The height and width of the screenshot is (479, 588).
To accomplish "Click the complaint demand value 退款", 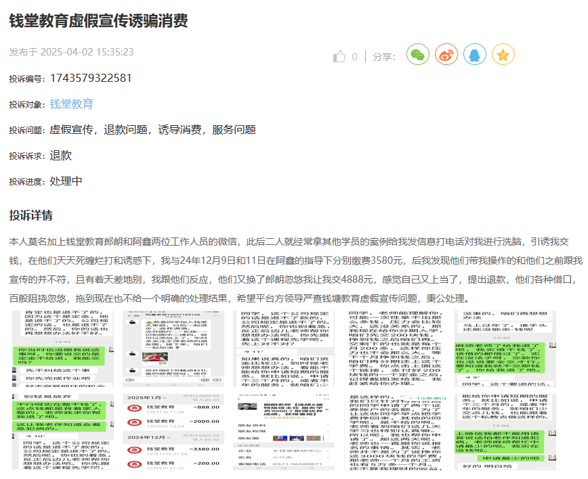I will point(60,156).
